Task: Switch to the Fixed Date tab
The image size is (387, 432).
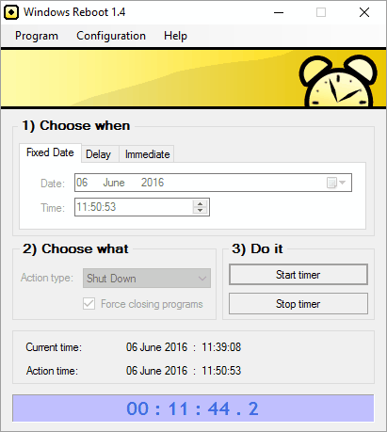Action: pyautogui.click(x=50, y=152)
